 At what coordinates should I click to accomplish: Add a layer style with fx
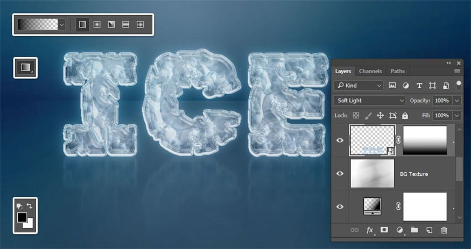[370, 230]
